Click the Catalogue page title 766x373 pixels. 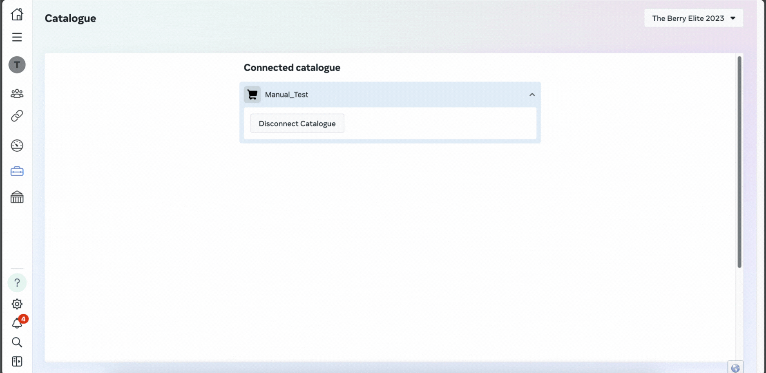[70, 18]
